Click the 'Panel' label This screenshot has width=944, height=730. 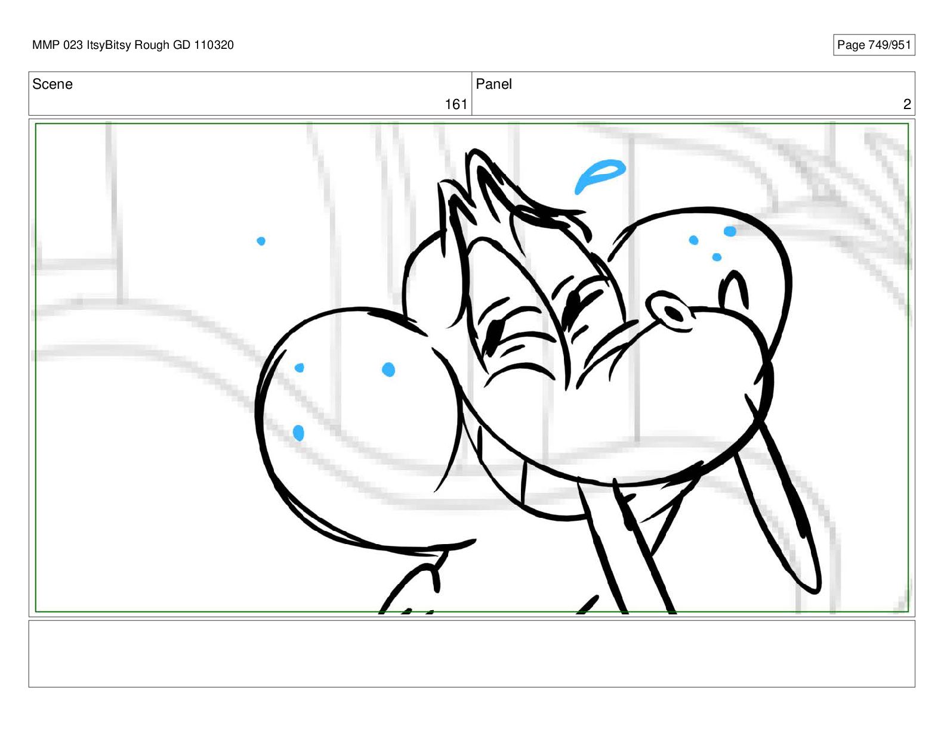[493, 84]
